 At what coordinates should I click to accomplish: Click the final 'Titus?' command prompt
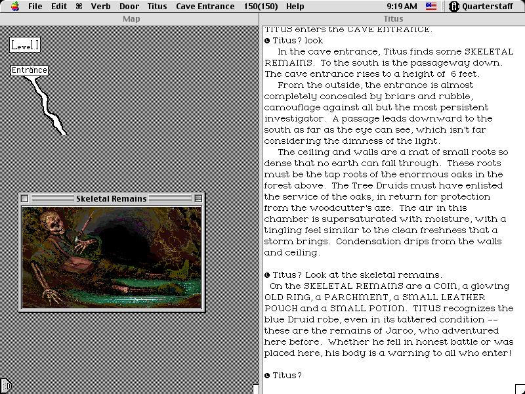point(287,376)
